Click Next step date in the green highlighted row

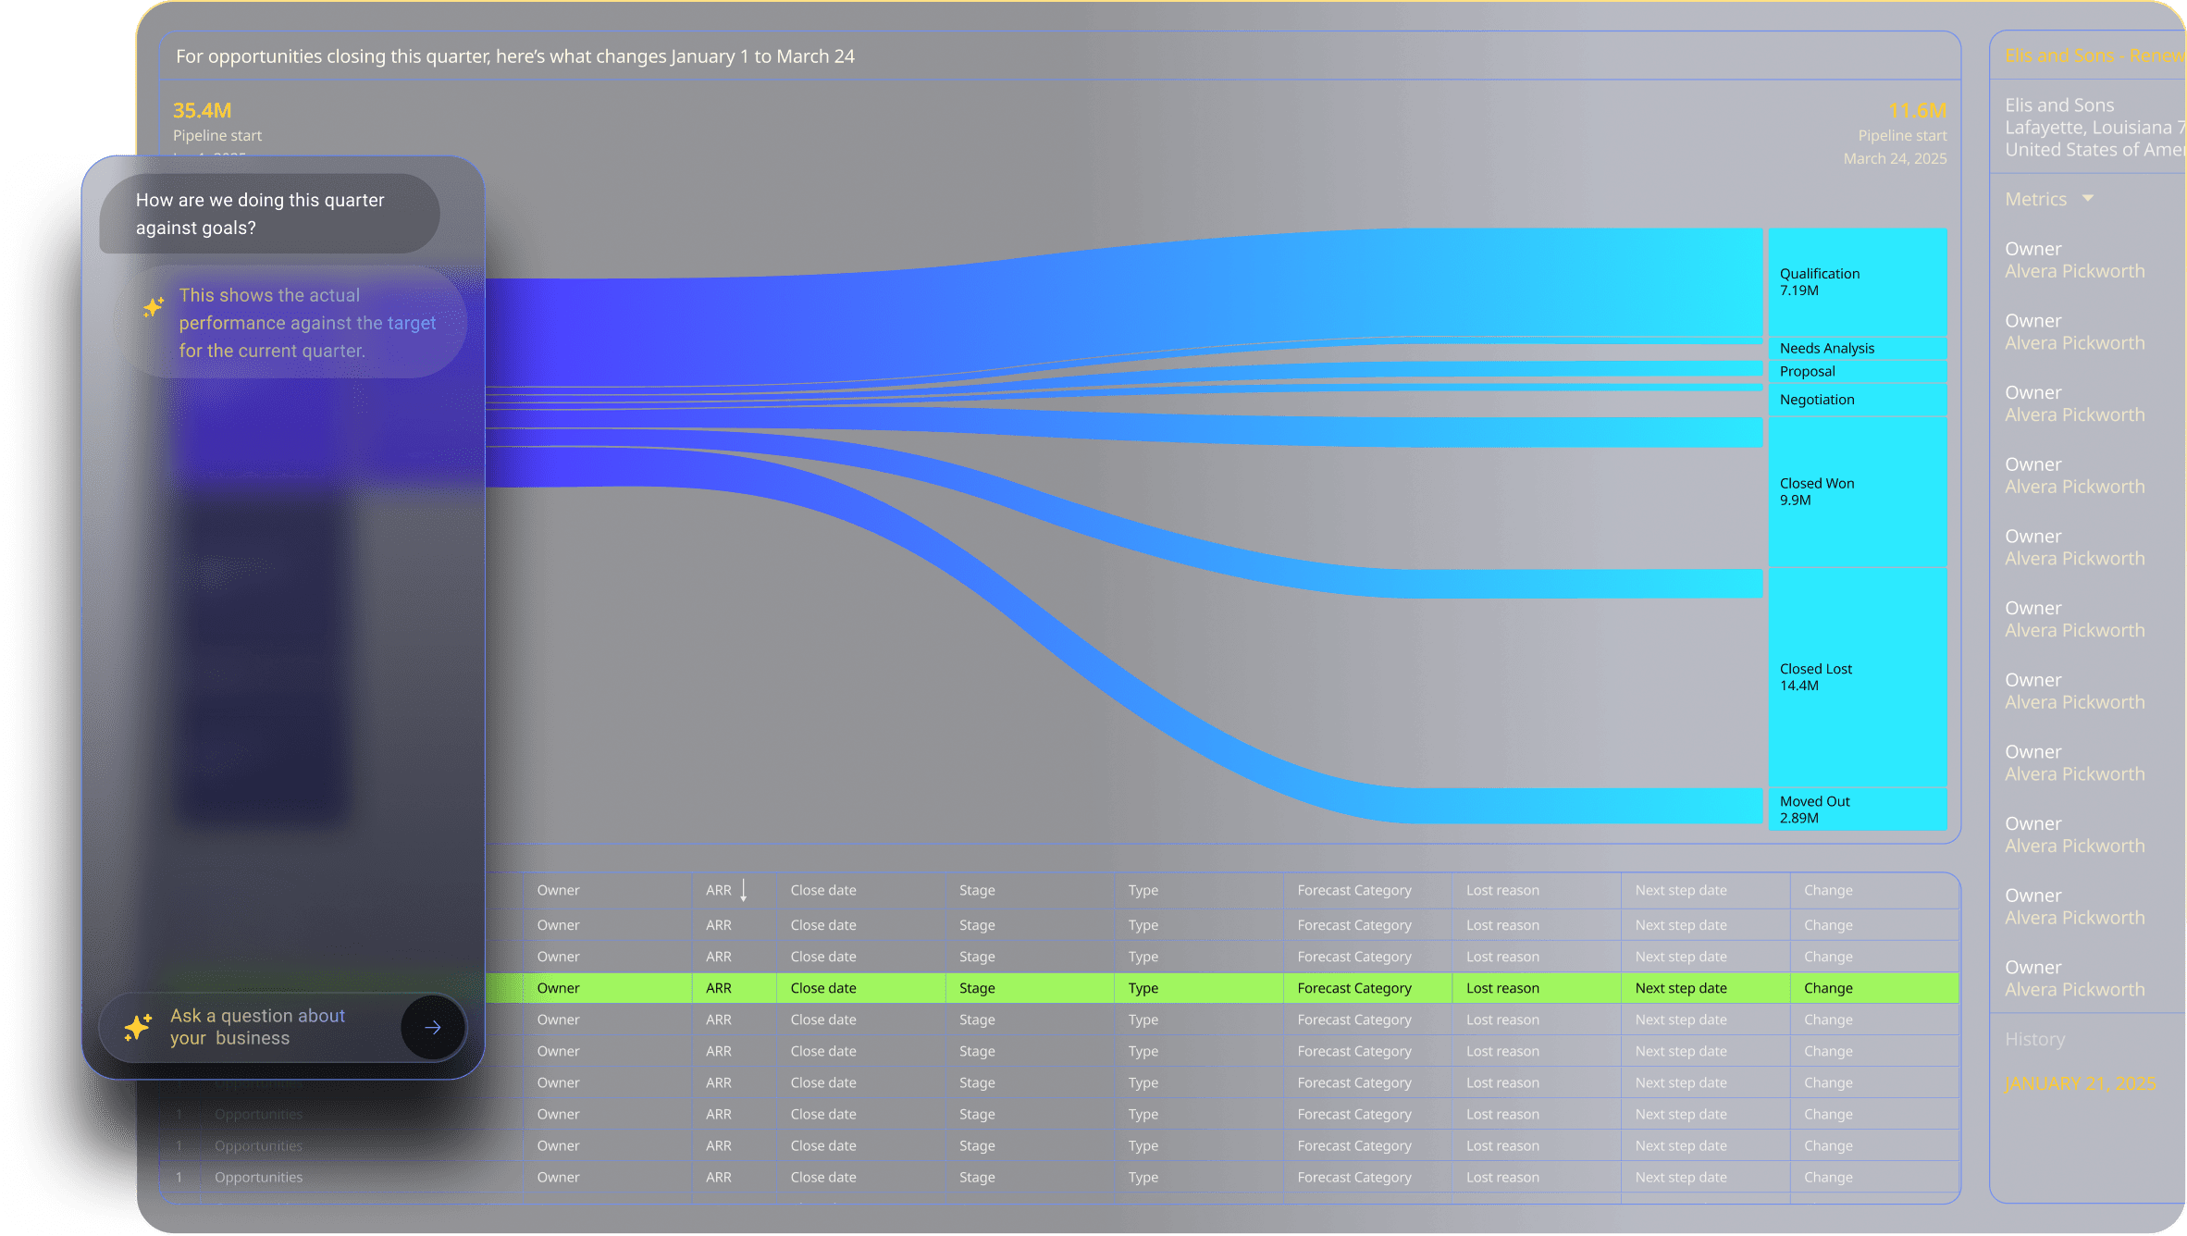click(x=1681, y=988)
